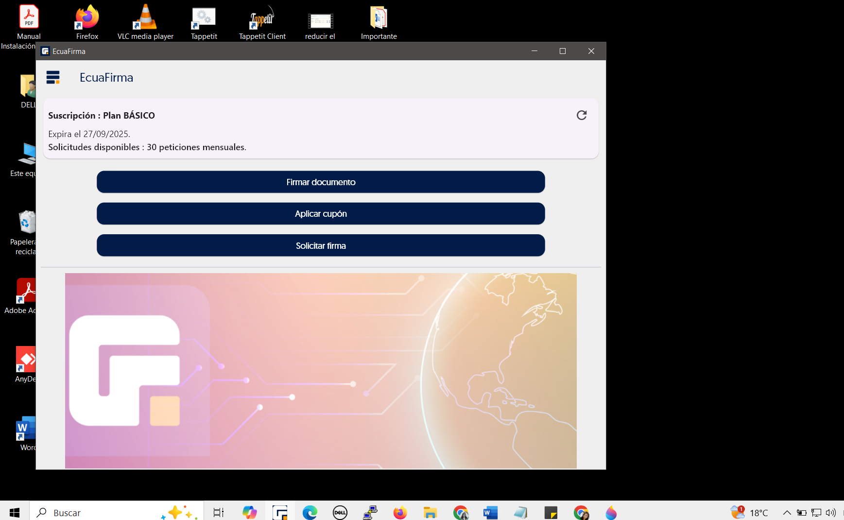Click the EcuaFirma header title
Image resolution: width=844 pixels, height=520 pixels.
coord(106,77)
